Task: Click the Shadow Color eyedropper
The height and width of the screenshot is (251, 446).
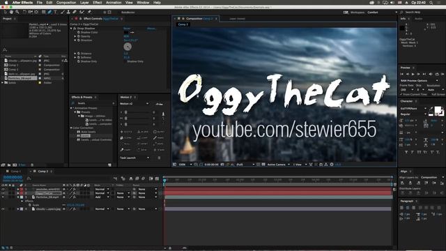Action: [132, 33]
